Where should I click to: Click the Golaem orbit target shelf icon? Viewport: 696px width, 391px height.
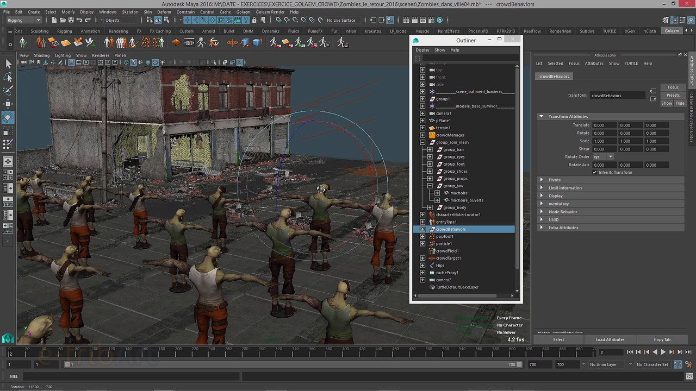point(232,42)
